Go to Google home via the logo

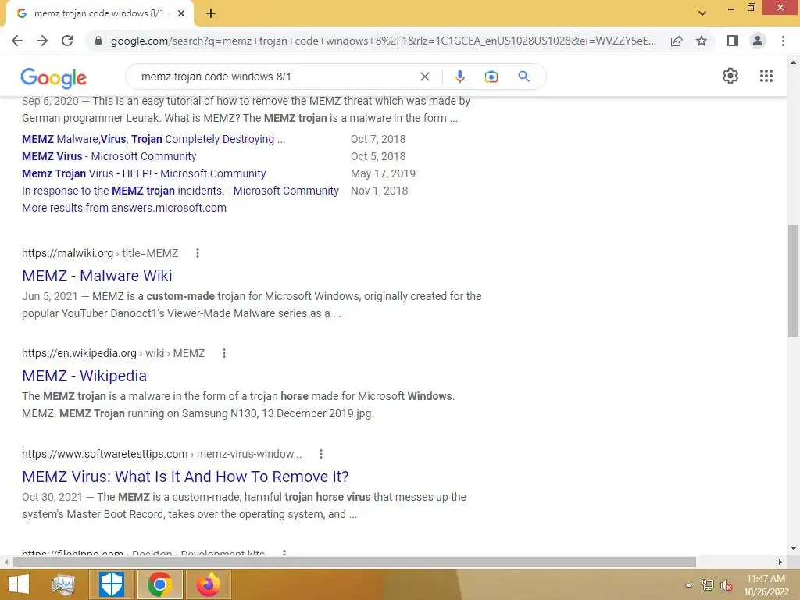click(x=54, y=77)
